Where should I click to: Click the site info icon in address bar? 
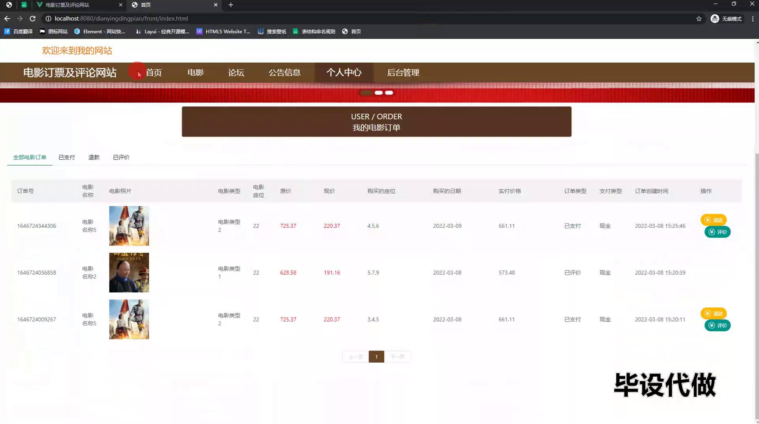pos(48,19)
